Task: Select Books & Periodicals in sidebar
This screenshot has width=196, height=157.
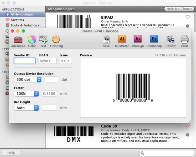Action: click(x=23, y=25)
